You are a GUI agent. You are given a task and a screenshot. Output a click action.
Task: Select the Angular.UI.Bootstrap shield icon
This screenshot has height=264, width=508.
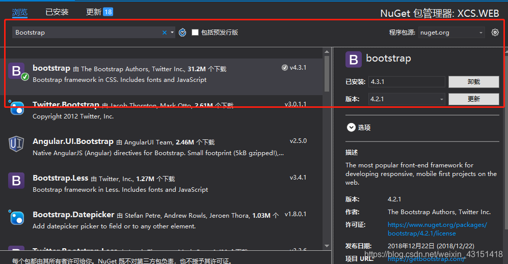[16, 144]
